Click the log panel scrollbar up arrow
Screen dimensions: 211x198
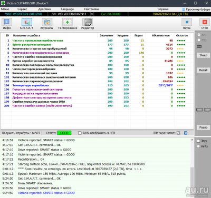(x=192, y=140)
